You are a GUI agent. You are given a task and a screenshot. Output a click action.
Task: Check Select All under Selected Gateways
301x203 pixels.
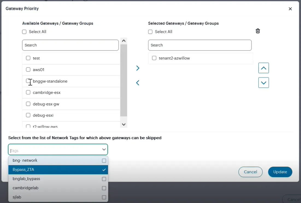[150, 32]
